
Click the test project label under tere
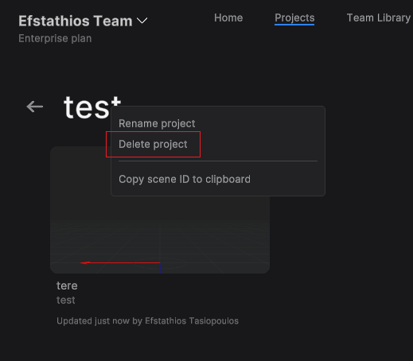(65, 301)
